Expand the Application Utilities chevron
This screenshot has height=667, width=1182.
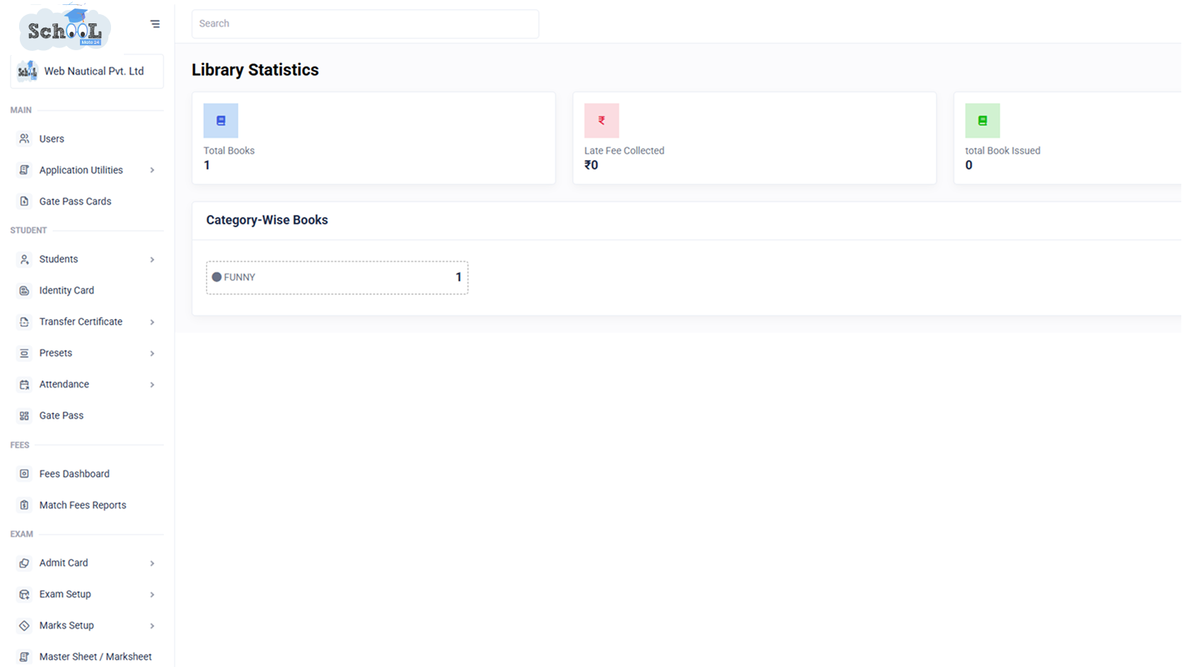[152, 170]
